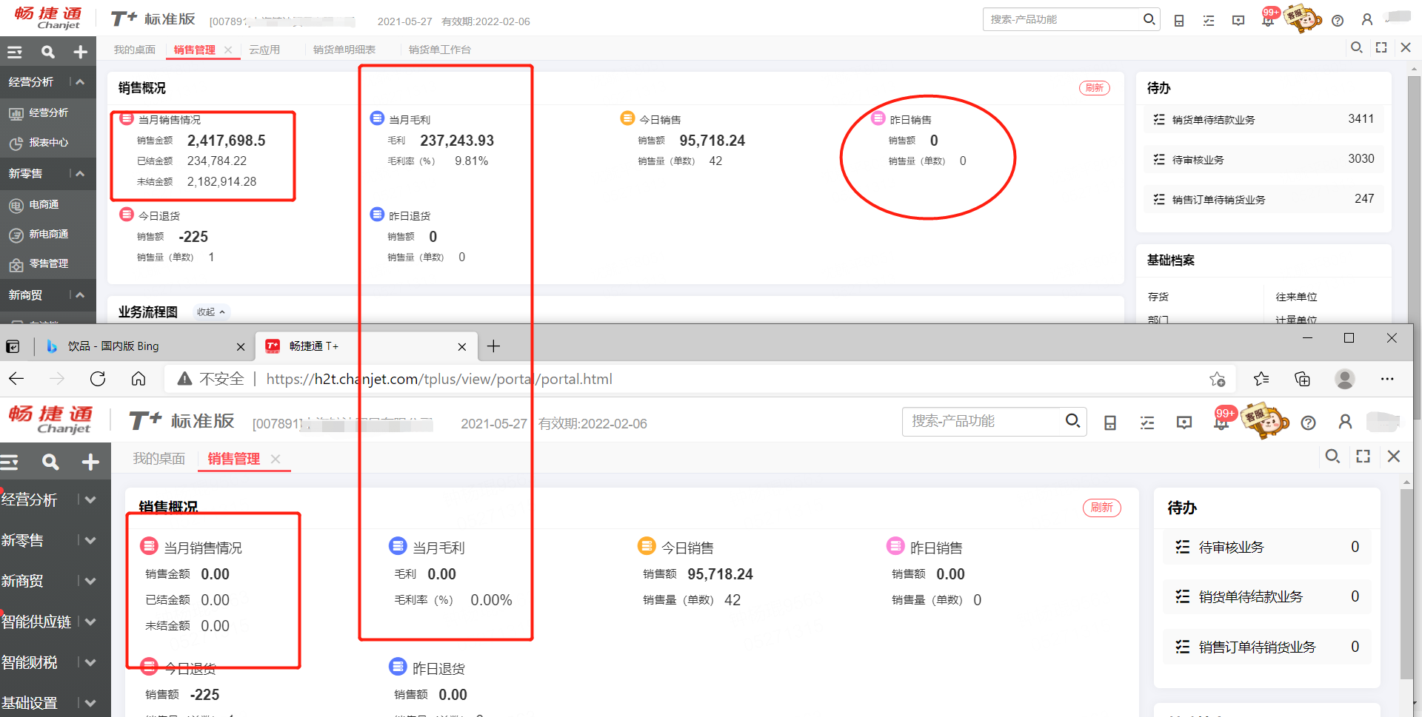
Task: Open 存货 under 基础档案 in top window
Action: (x=1158, y=297)
